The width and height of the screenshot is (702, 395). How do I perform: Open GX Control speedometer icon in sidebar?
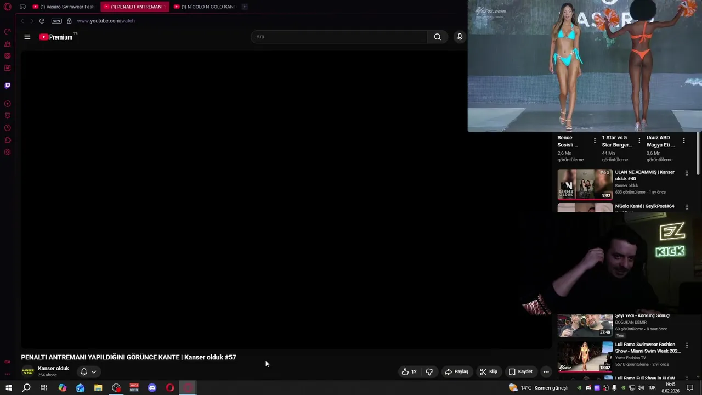tap(8, 31)
